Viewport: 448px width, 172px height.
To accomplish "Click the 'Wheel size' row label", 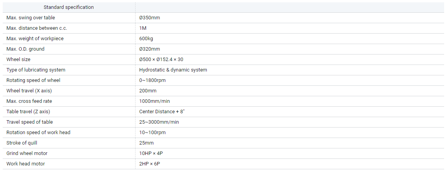I will 18,60.
